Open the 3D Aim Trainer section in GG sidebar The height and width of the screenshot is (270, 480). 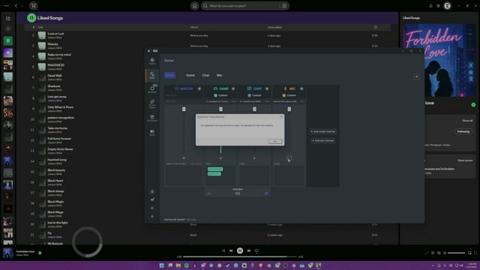152,103
